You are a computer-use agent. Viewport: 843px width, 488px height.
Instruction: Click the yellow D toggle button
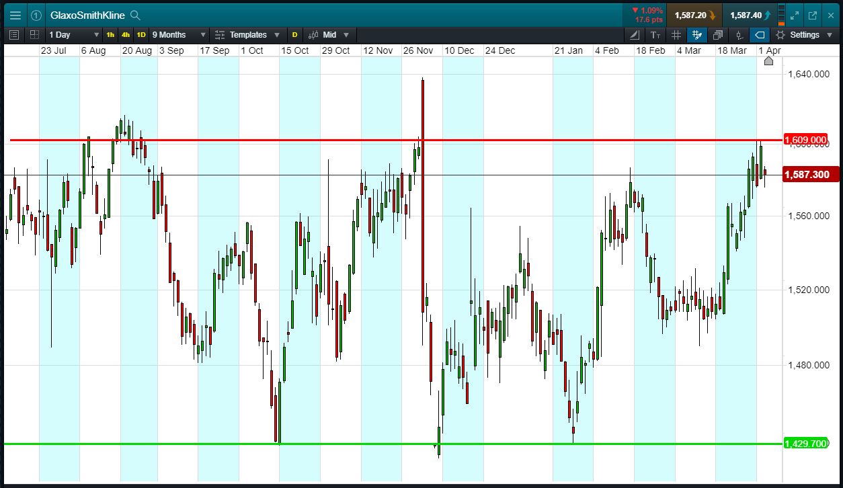point(294,34)
